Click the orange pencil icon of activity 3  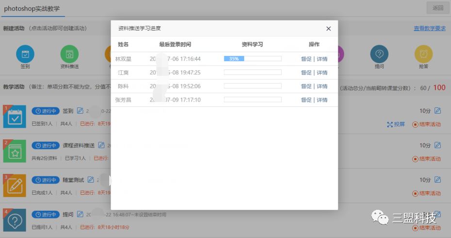click(15, 186)
